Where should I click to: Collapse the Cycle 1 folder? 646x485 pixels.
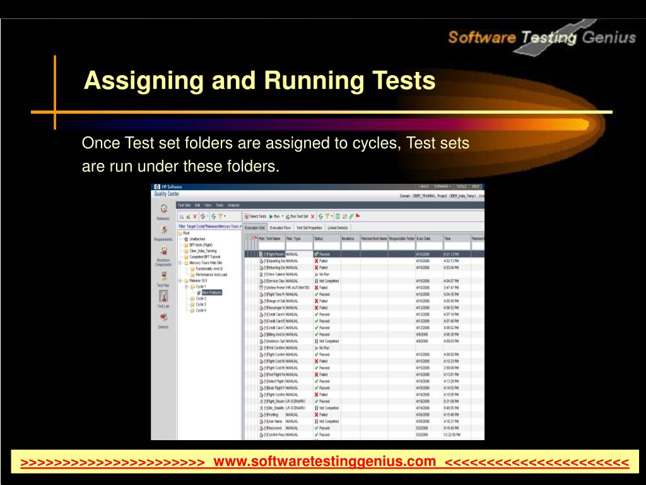point(186,286)
